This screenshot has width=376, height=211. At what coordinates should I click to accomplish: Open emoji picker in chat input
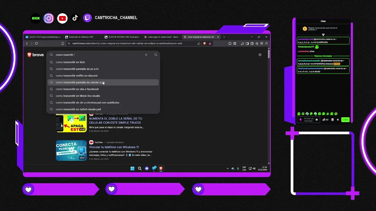(x=317, y=120)
